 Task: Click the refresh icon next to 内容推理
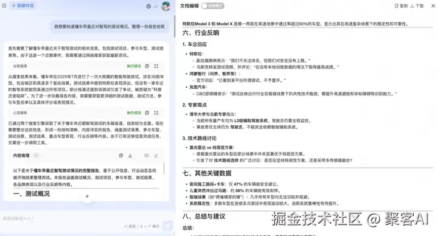[36, 156]
